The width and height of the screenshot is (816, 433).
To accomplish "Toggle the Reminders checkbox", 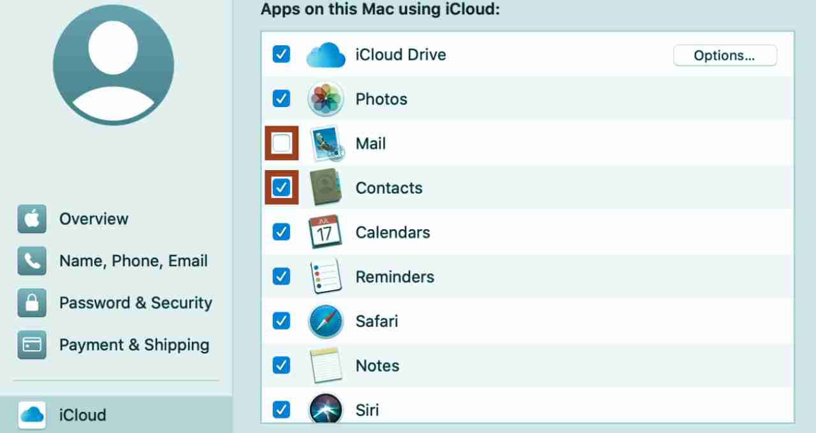I will coord(281,276).
